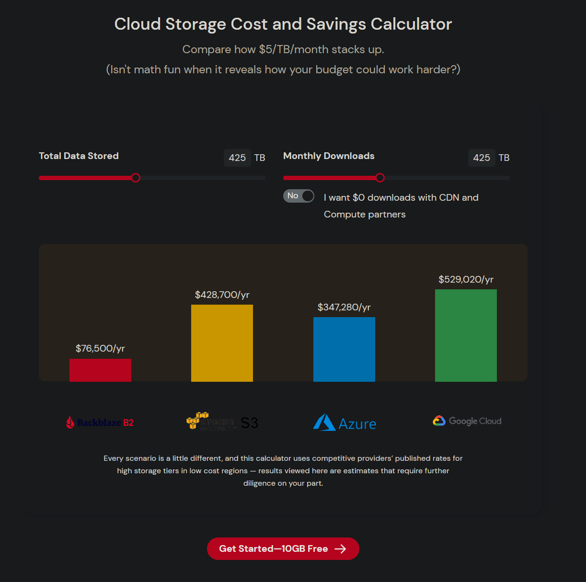Screen dimensions: 586x582
Task: Click the Azure wordmark text
Action: pyautogui.click(x=357, y=424)
